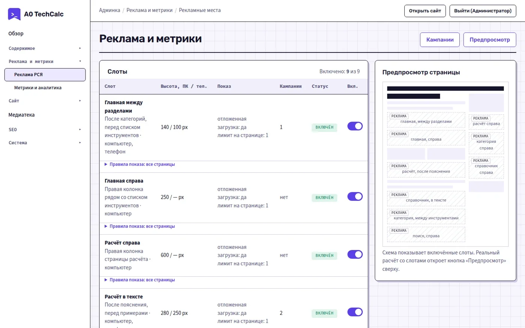Click the Слот column header
Screen dimensions: 525x328
110,86
